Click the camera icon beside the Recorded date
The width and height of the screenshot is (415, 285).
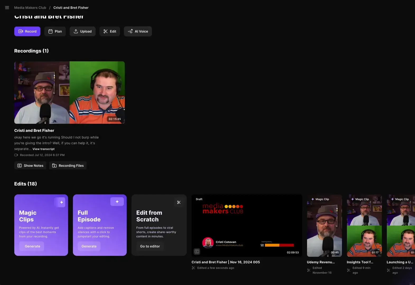[x=16, y=155]
